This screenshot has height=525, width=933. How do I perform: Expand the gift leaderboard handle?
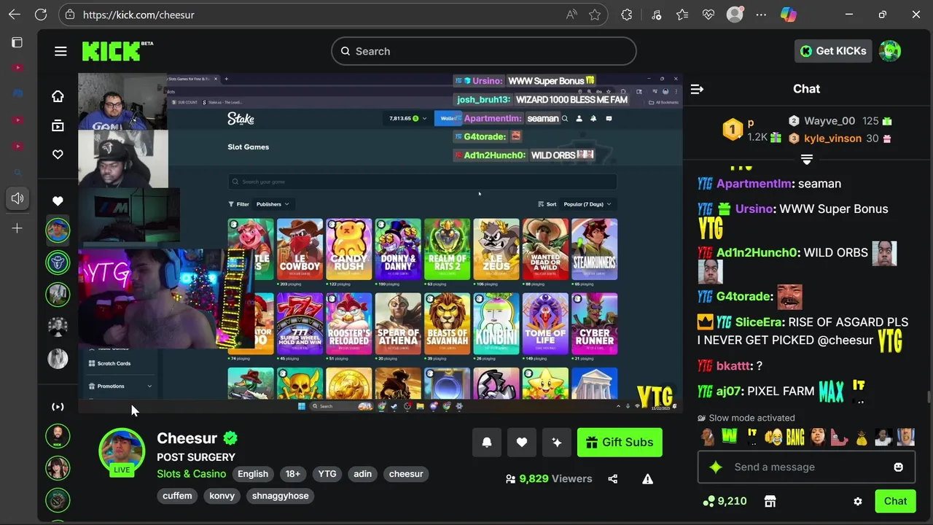807,159
